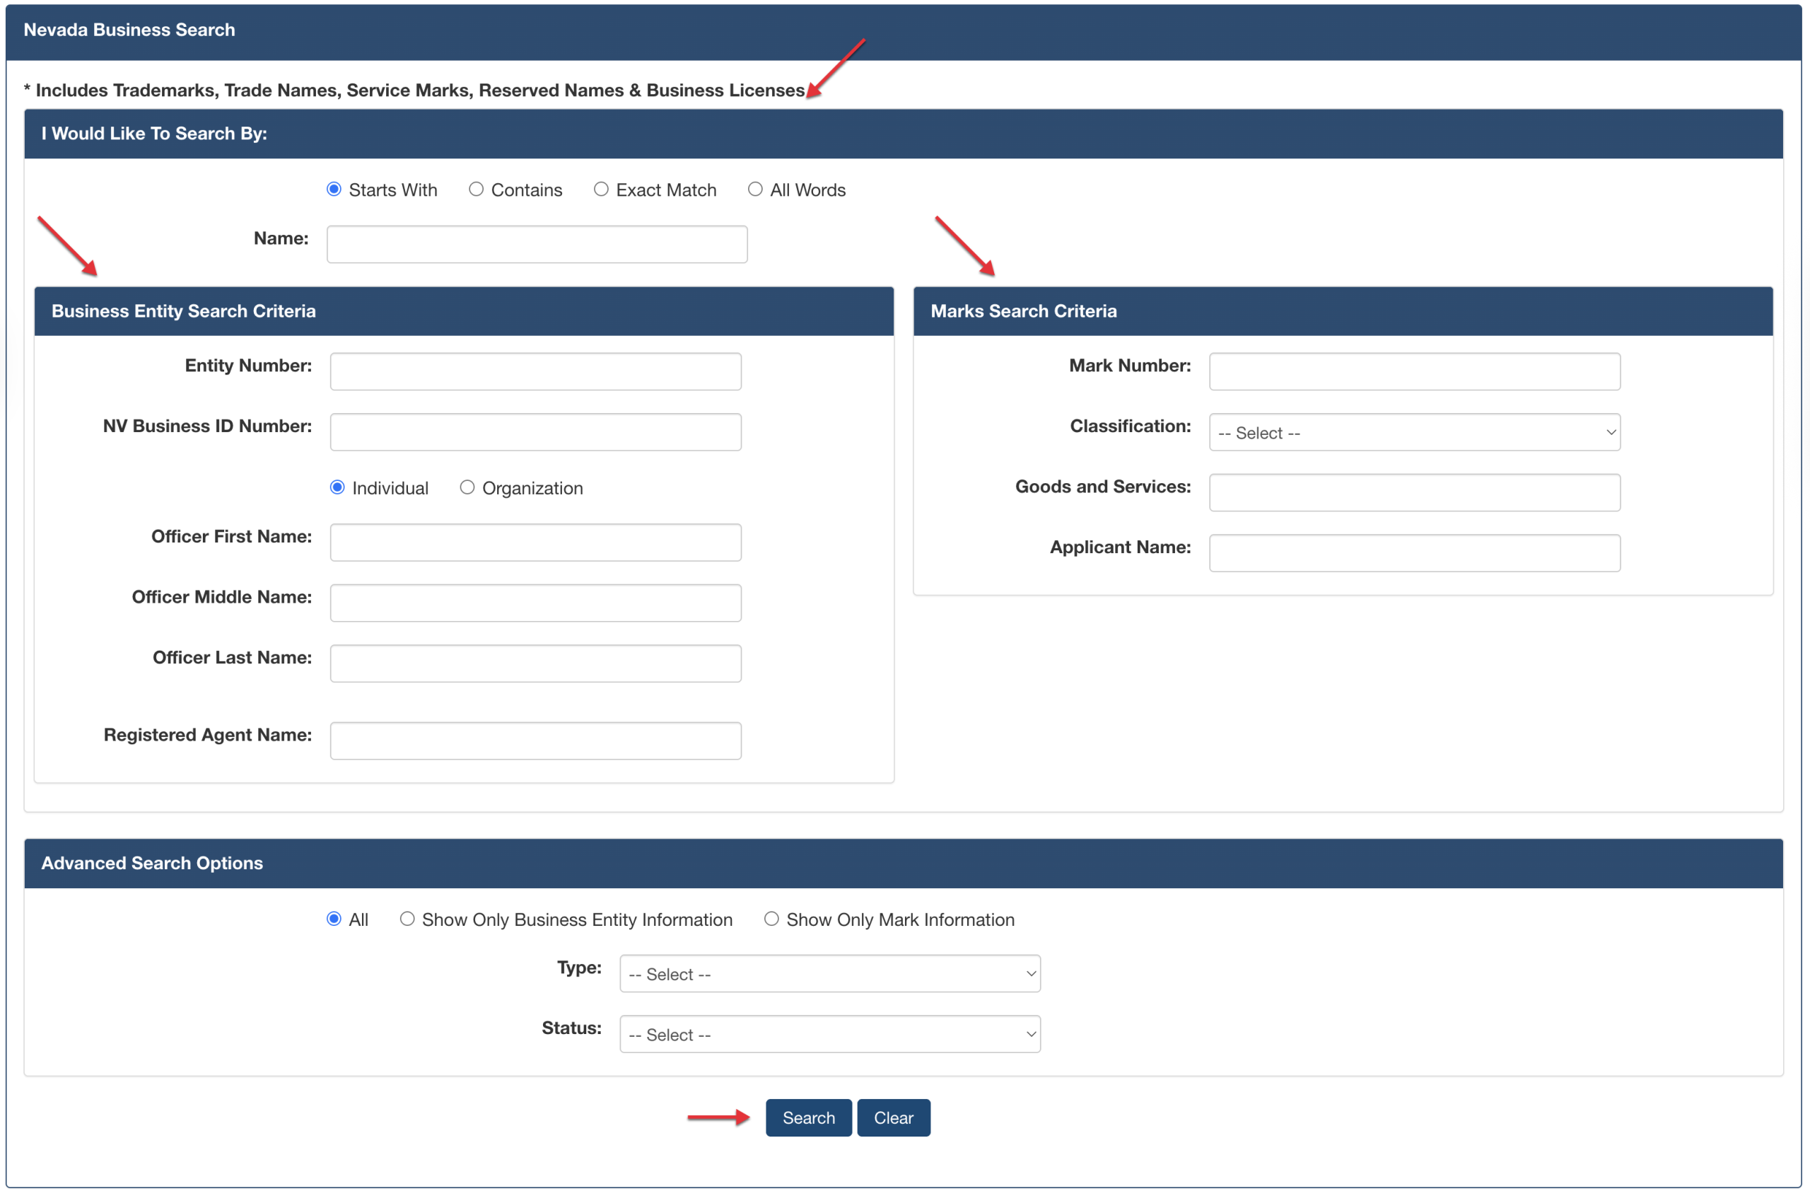1810x1196 pixels.
Task: Select the Officer Last Name input
Action: tap(535, 663)
